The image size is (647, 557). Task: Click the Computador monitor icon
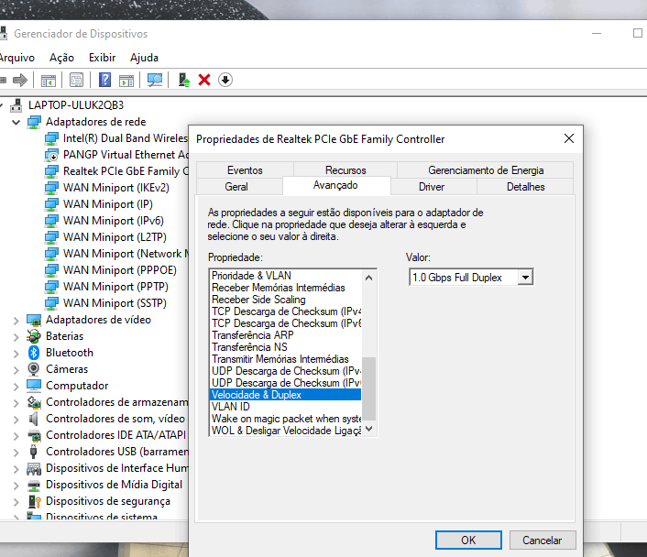coord(34,386)
